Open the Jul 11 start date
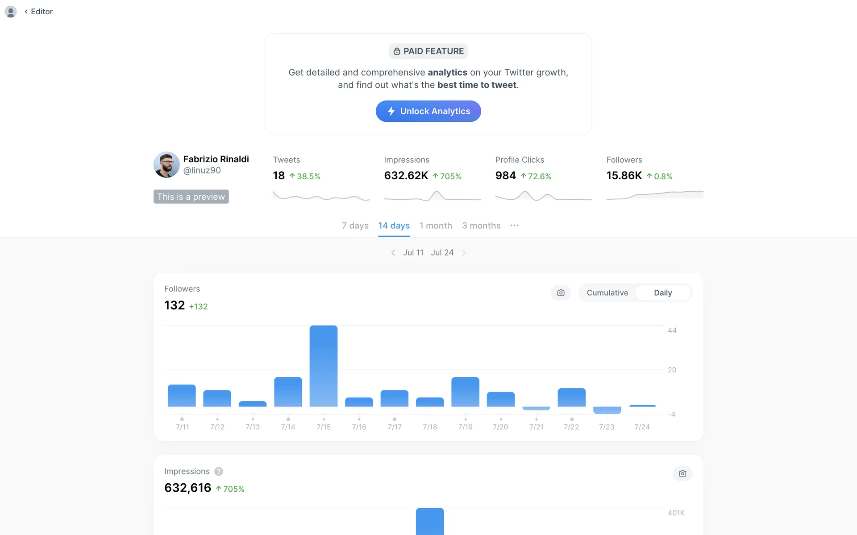 pyautogui.click(x=413, y=253)
